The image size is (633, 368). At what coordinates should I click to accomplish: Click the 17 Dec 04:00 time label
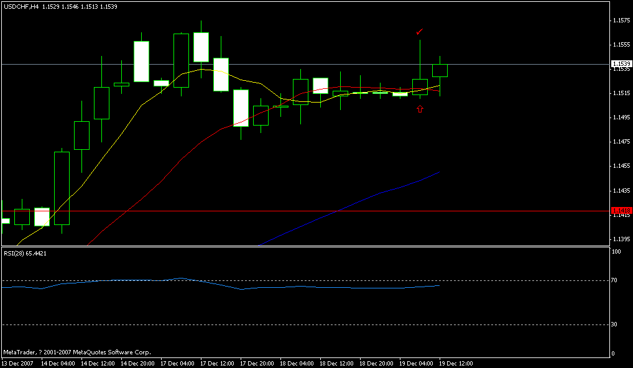177,364
